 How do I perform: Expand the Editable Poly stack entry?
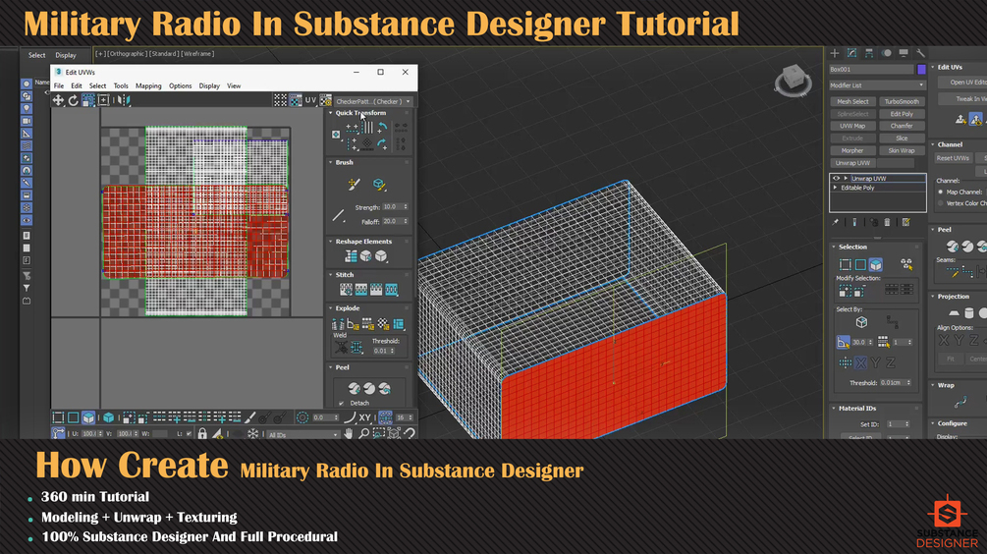click(x=836, y=188)
